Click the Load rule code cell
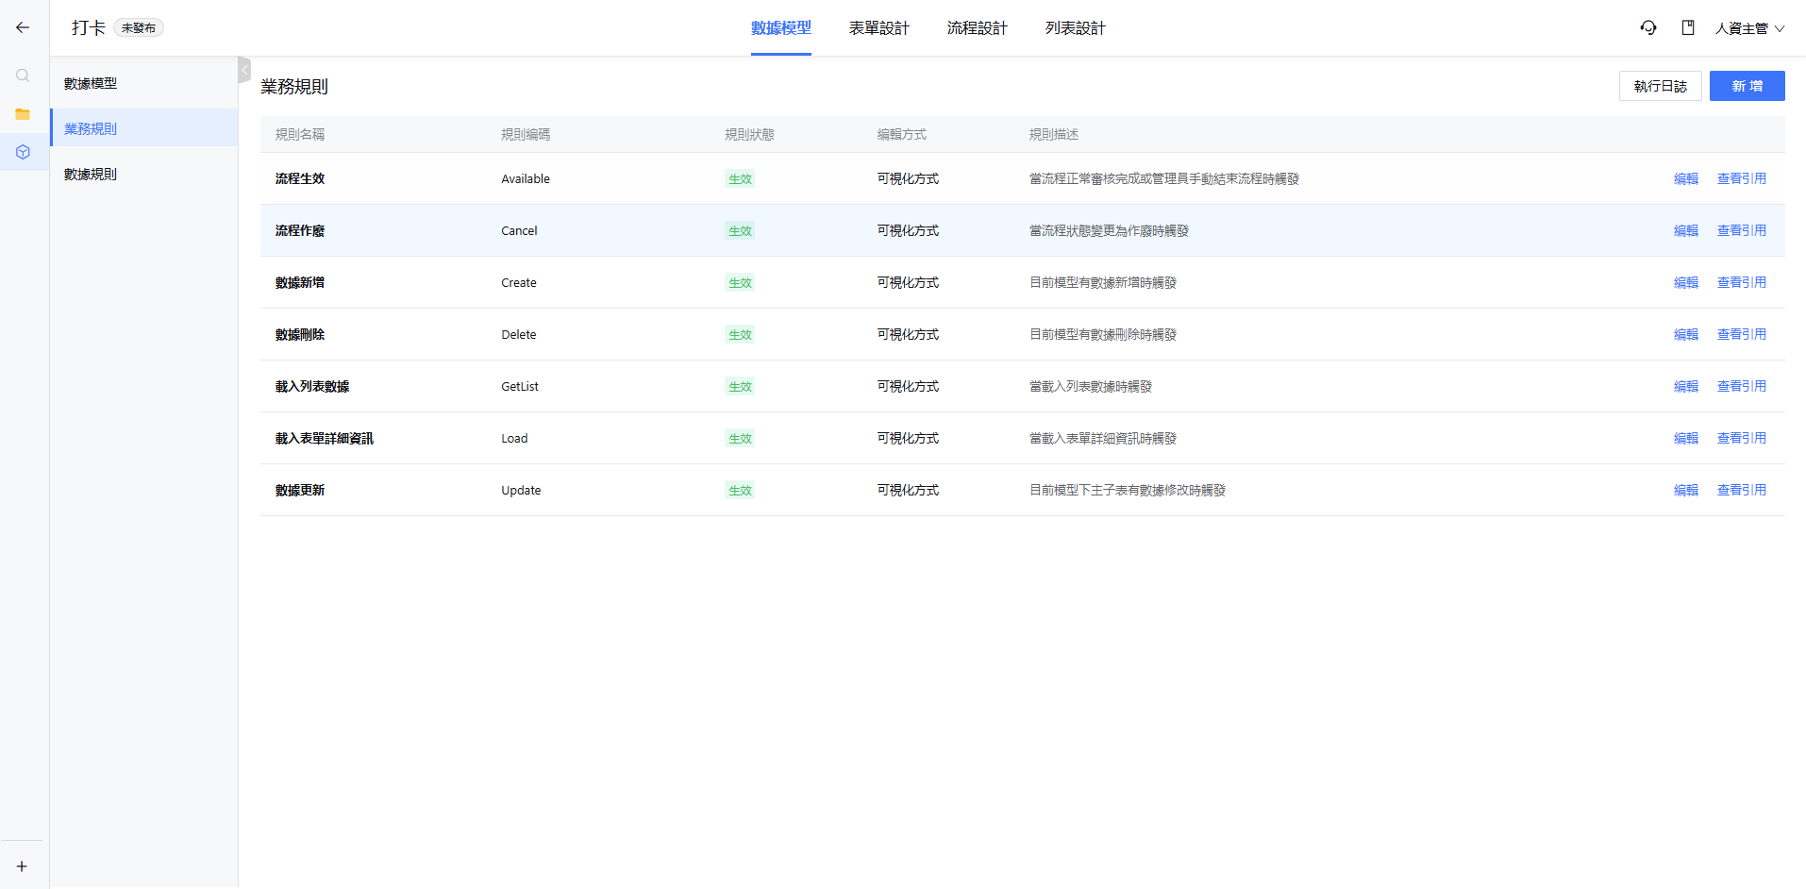Screen dimensions: 1806x889 click(x=514, y=438)
